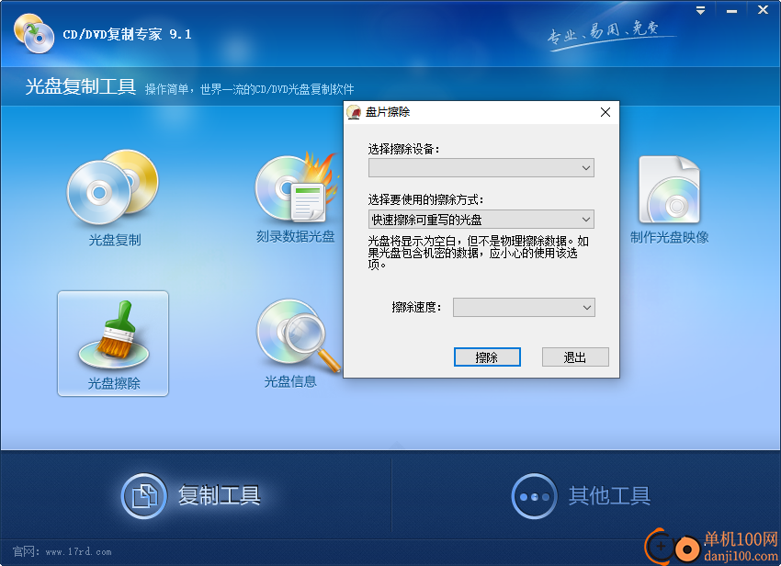
Task: Click the 制作光盘映像 label text
Action: pyautogui.click(x=670, y=237)
